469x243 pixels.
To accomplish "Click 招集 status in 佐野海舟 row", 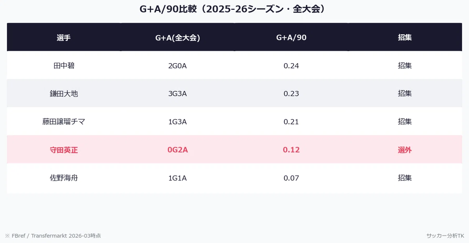I will click(x=405, y=178).
